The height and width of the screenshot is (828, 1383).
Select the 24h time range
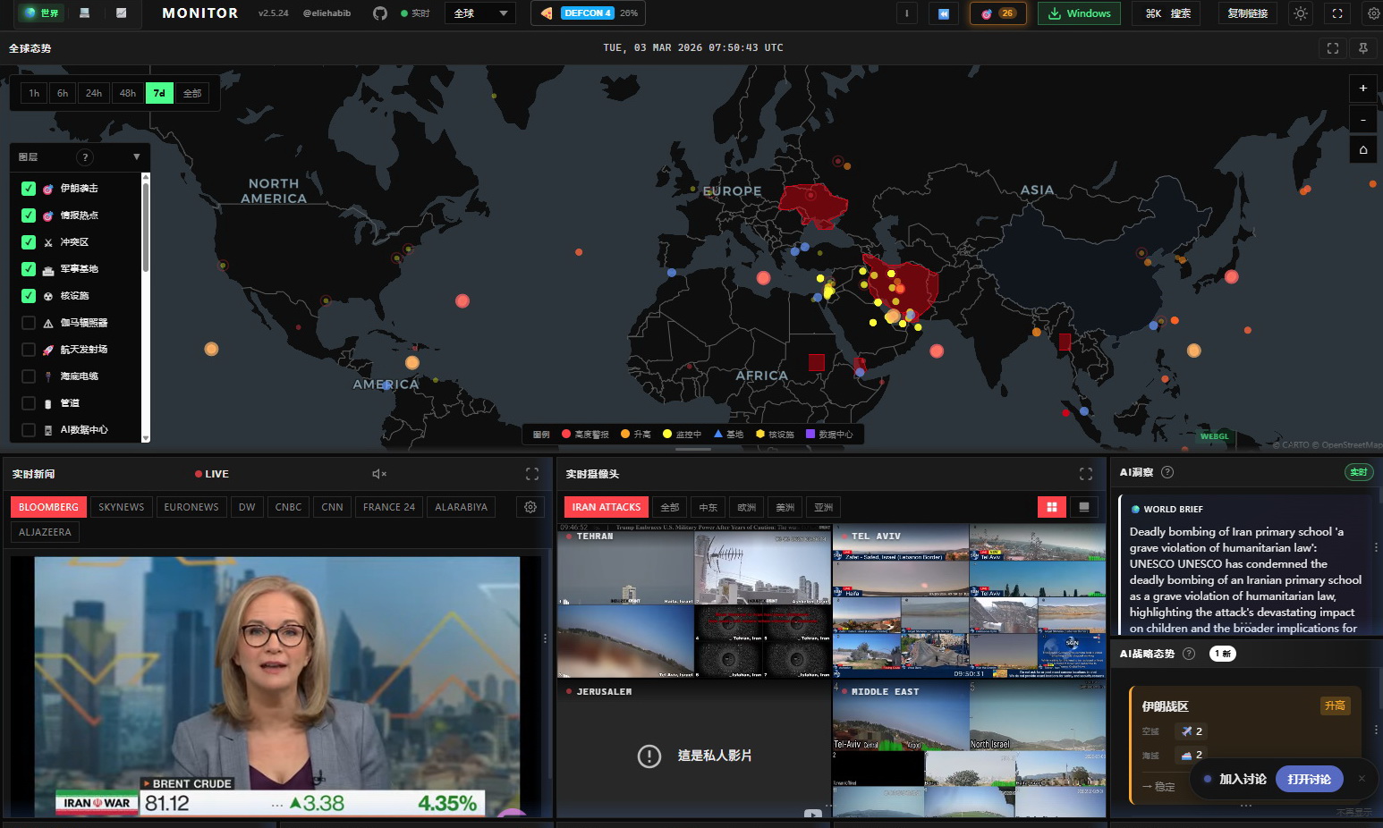pos(94,93)
